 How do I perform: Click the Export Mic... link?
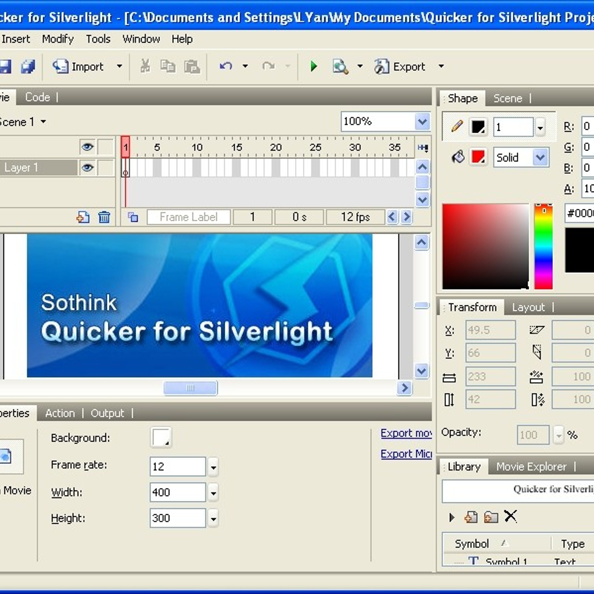click(406, 454)
